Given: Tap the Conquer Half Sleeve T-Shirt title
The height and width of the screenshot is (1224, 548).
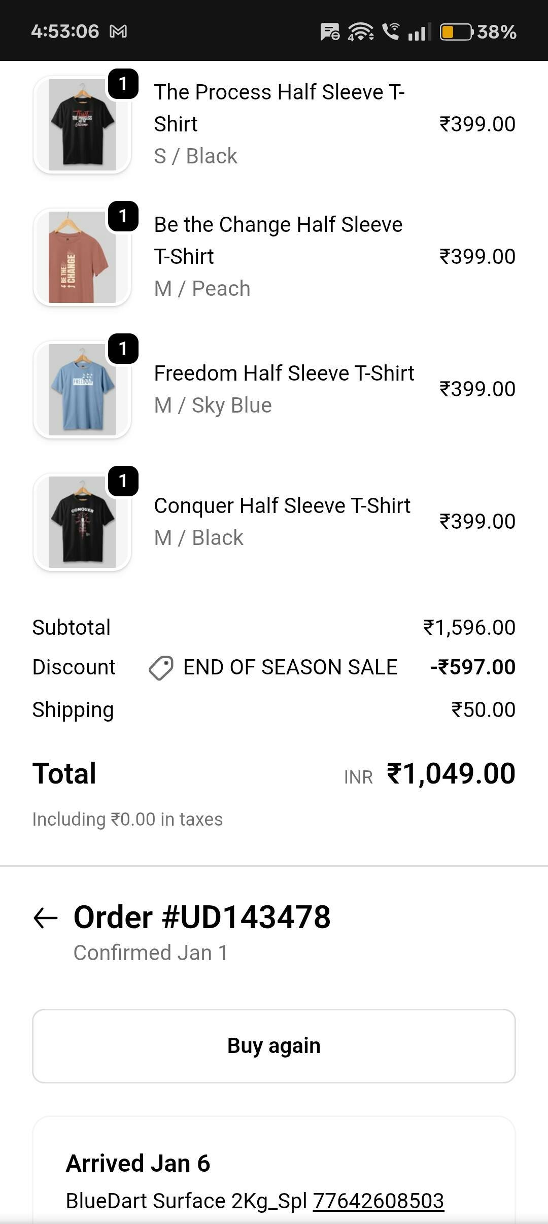Looking at the screenshot, I should click(x=282, y=506).
